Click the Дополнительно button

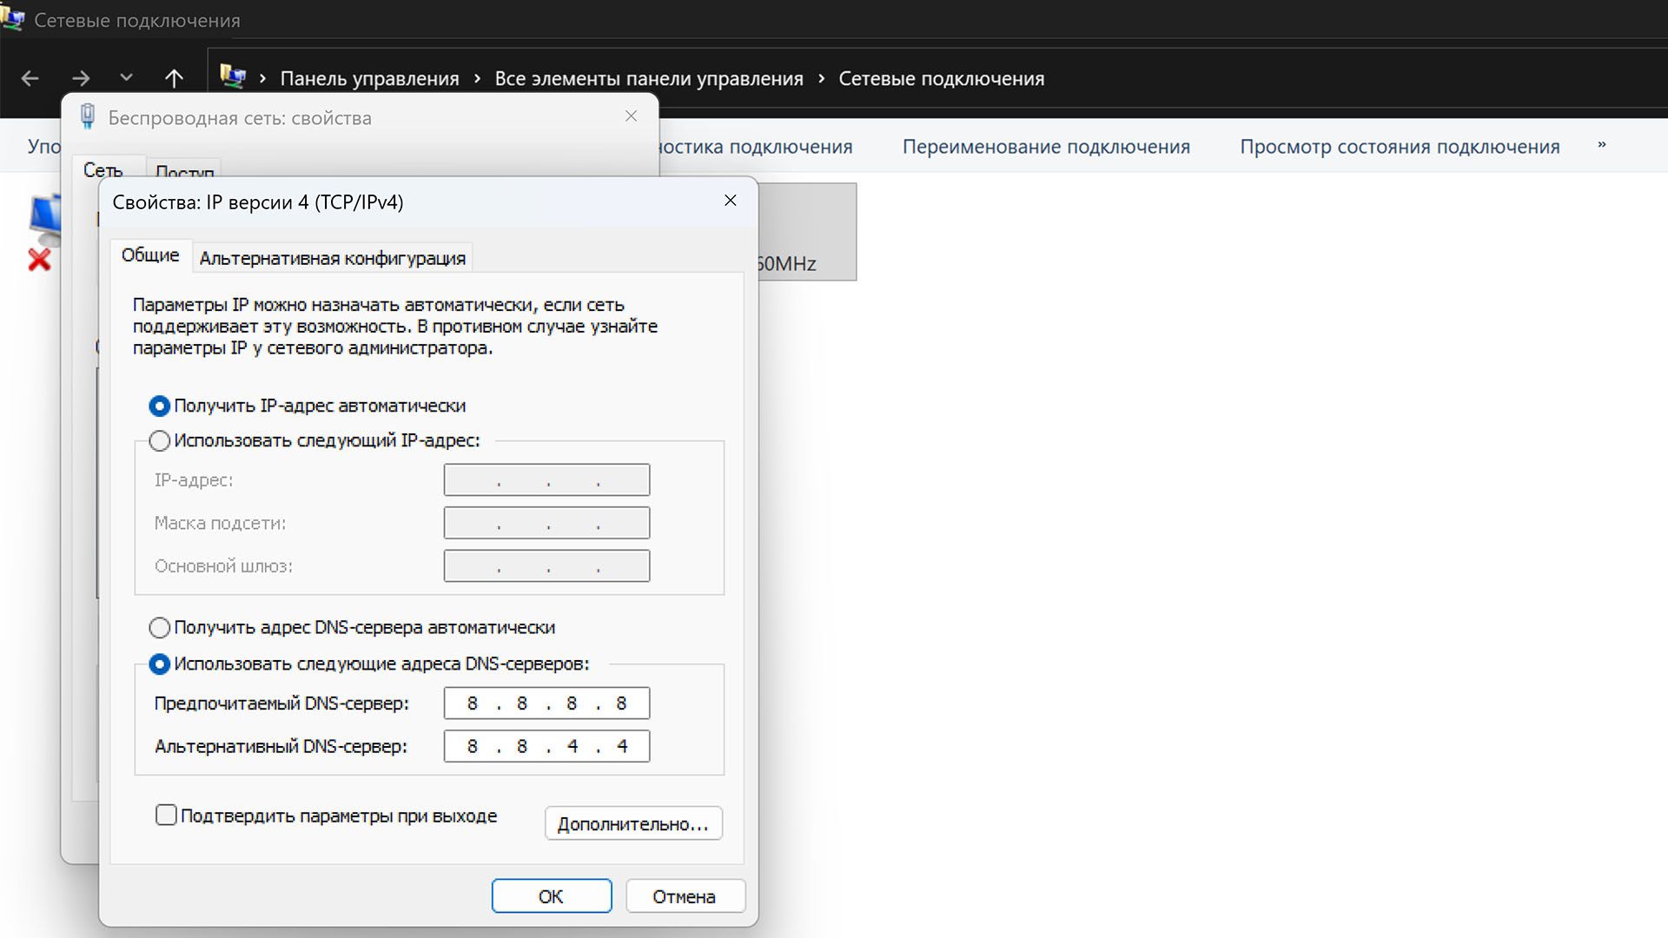(633, 824)
